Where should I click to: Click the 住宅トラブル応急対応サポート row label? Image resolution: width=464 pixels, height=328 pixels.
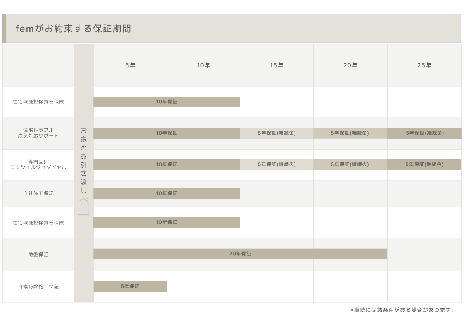coord(38,133)
